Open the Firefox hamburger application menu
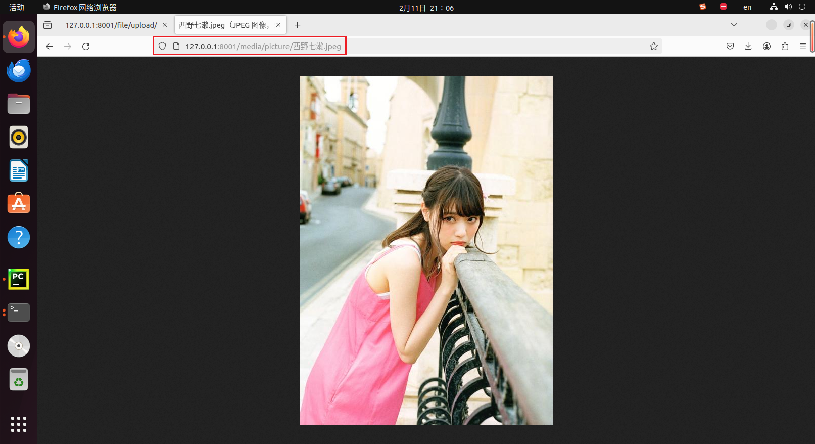The height and width of the screenshot is (444, 815). tap(802, 47)
